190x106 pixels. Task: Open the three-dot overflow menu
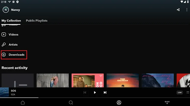click(x=186, y=10)
